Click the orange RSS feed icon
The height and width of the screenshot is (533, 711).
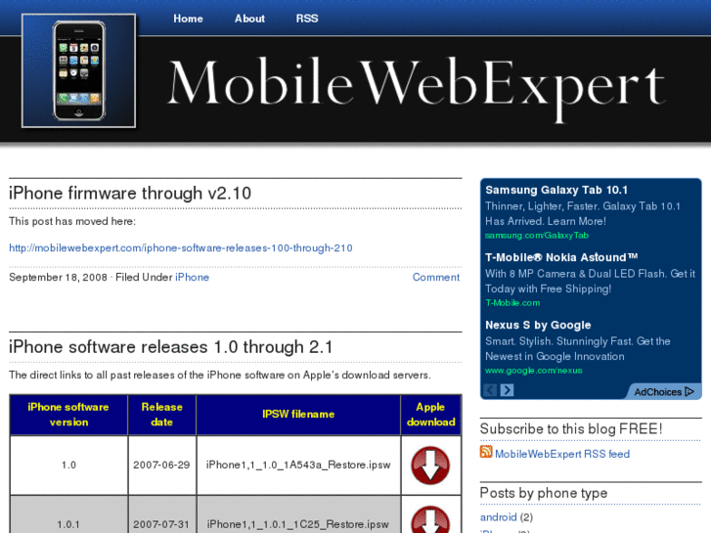pos(486,452)
